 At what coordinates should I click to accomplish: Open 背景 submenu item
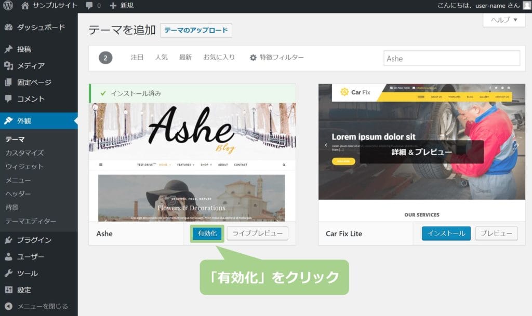coord(12,207)
